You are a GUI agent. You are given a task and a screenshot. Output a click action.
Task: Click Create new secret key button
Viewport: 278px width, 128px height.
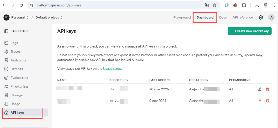249,31
